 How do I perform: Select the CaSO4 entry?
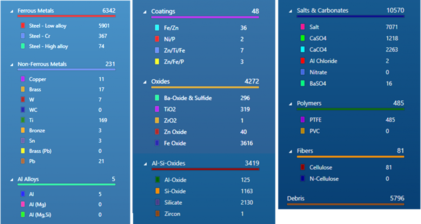[318, 38]
